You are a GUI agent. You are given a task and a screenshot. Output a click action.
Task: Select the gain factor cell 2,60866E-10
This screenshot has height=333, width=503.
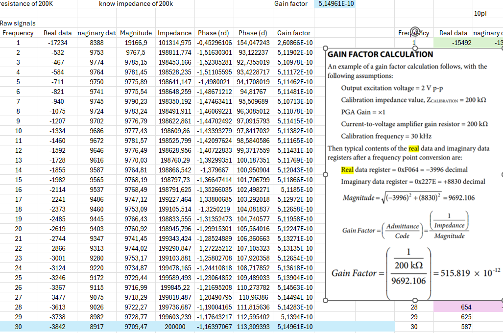(293, 43)
